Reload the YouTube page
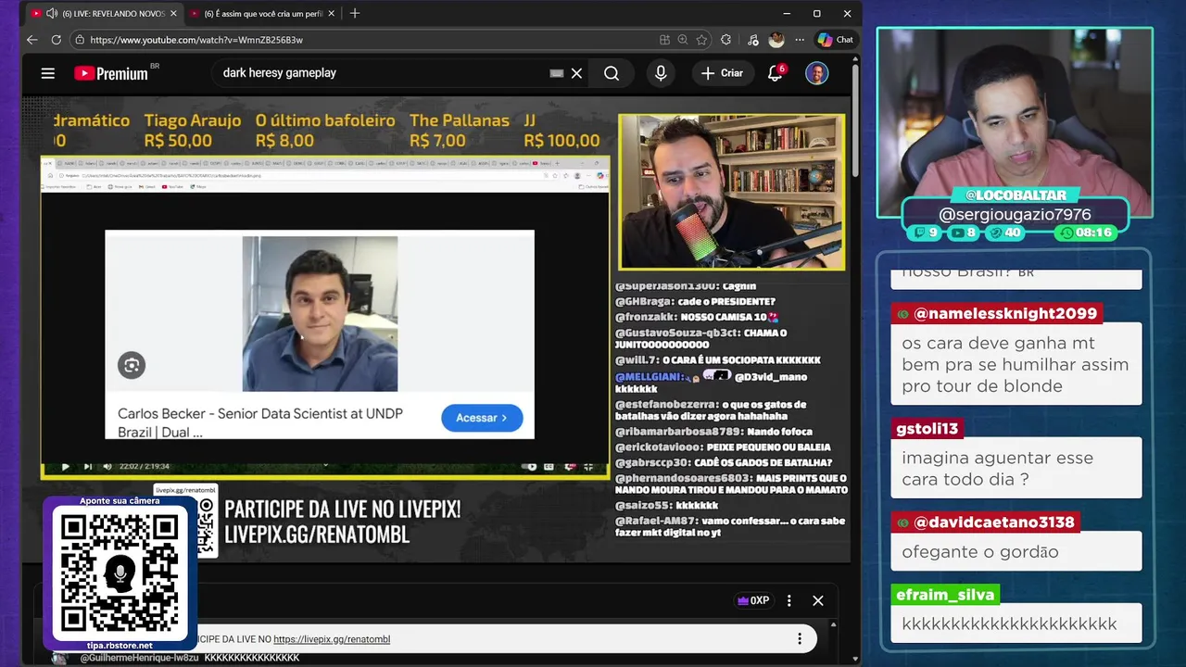Screen dimensions: 1186x667 tap(57, 40)
